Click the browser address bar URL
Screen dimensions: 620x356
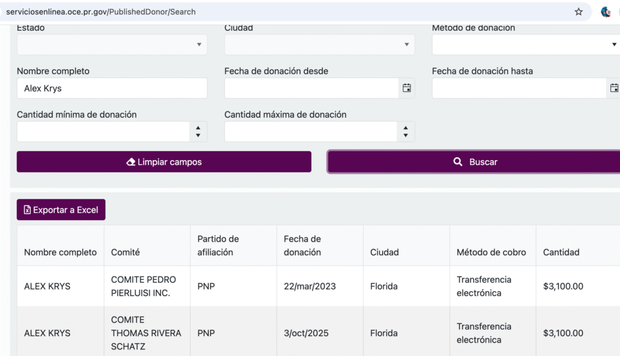click(101, 12)
